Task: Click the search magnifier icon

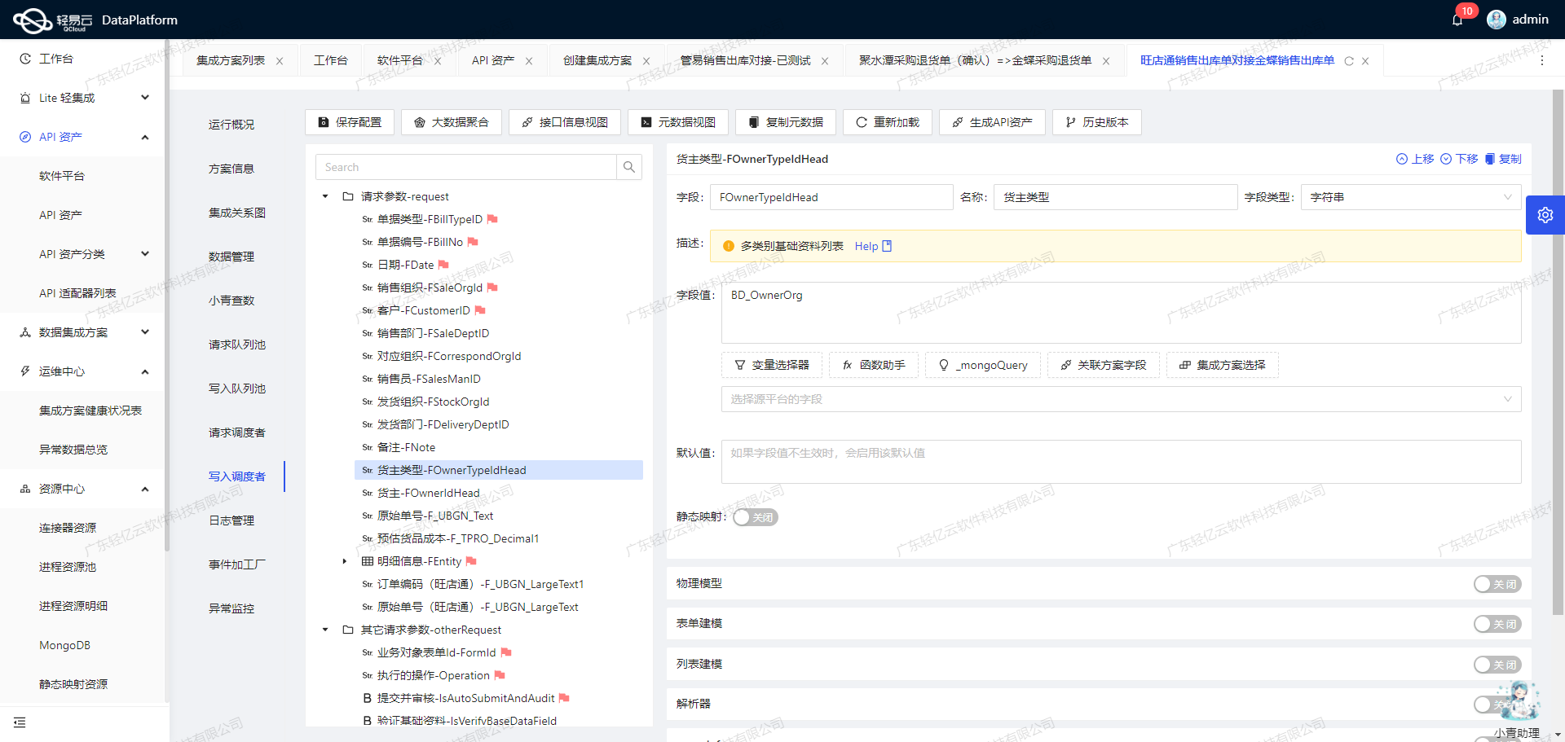Action: [x=628, y=167]
